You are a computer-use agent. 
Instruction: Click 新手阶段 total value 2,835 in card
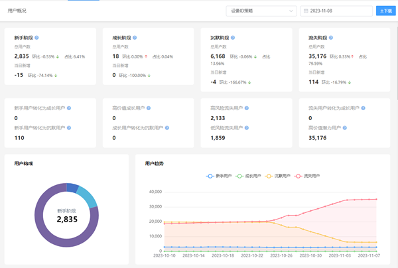22,56
